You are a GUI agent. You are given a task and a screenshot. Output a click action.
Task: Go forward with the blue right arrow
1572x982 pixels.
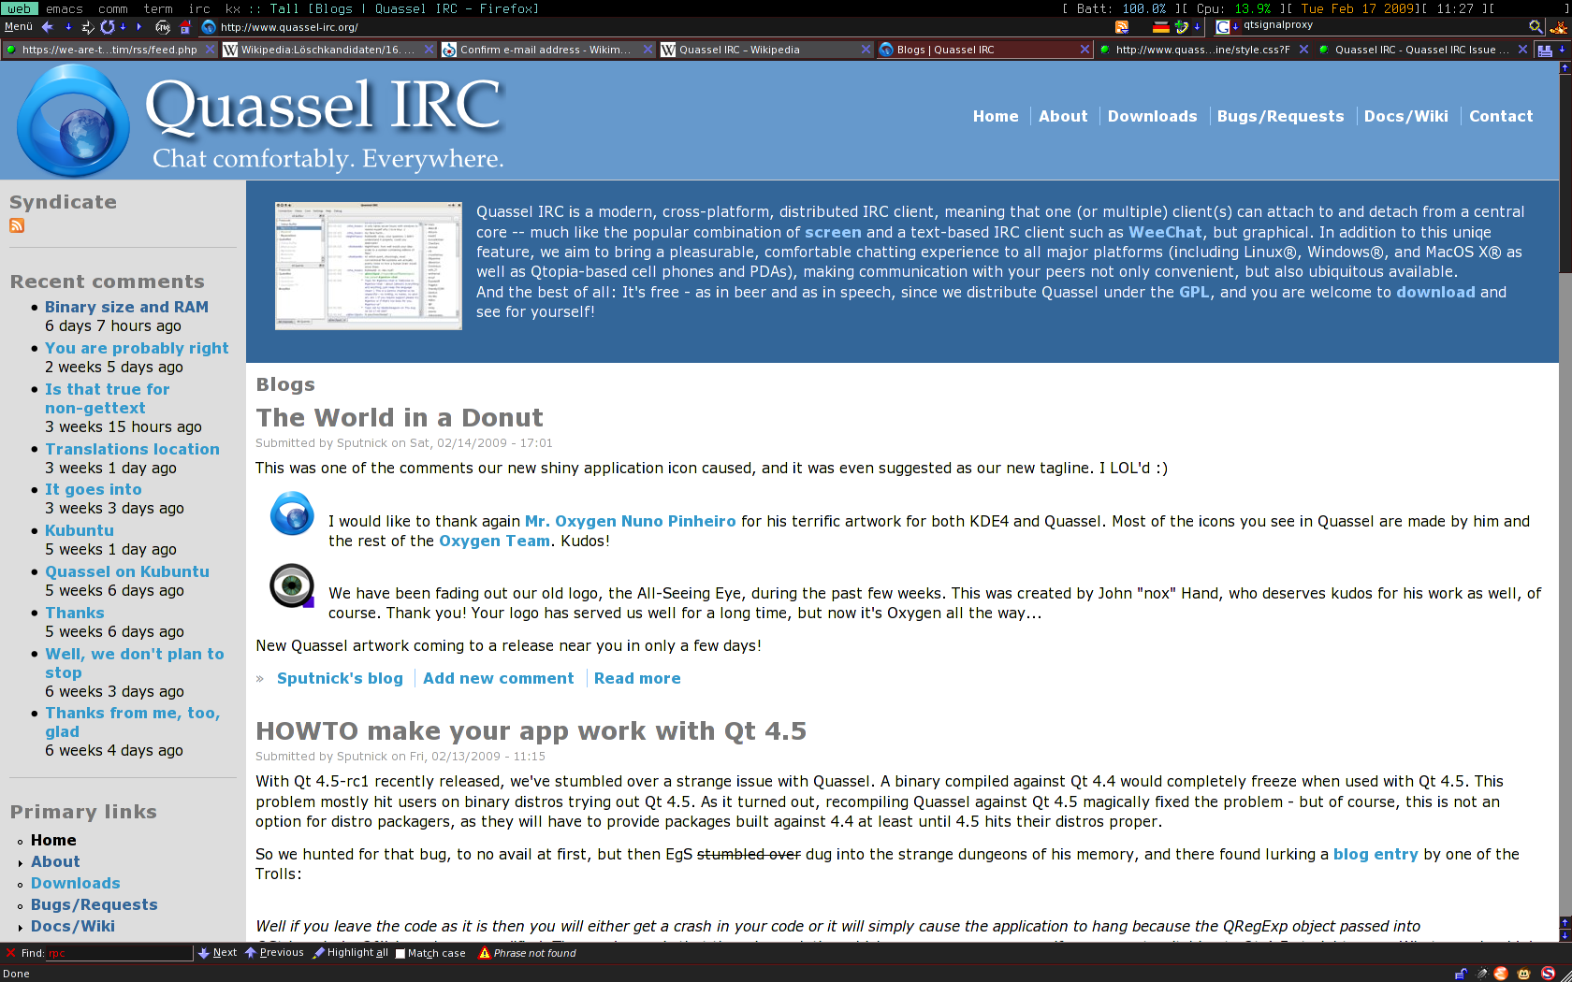pos(139,27)
